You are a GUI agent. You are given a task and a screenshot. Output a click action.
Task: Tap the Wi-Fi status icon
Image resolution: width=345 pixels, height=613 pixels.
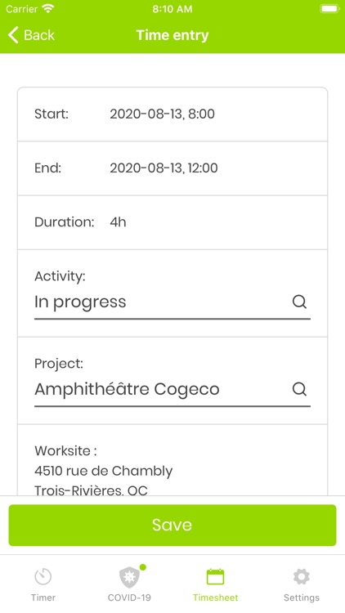tap(48, 9)
